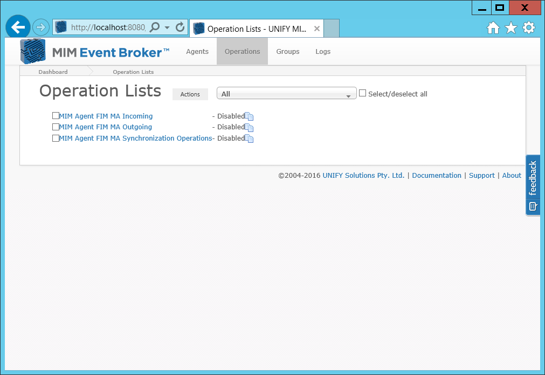The image size is (545, 375).
Task: Open MIM Agent FIM MA Synchronization Operations link
Action: [x=135, y=138]
